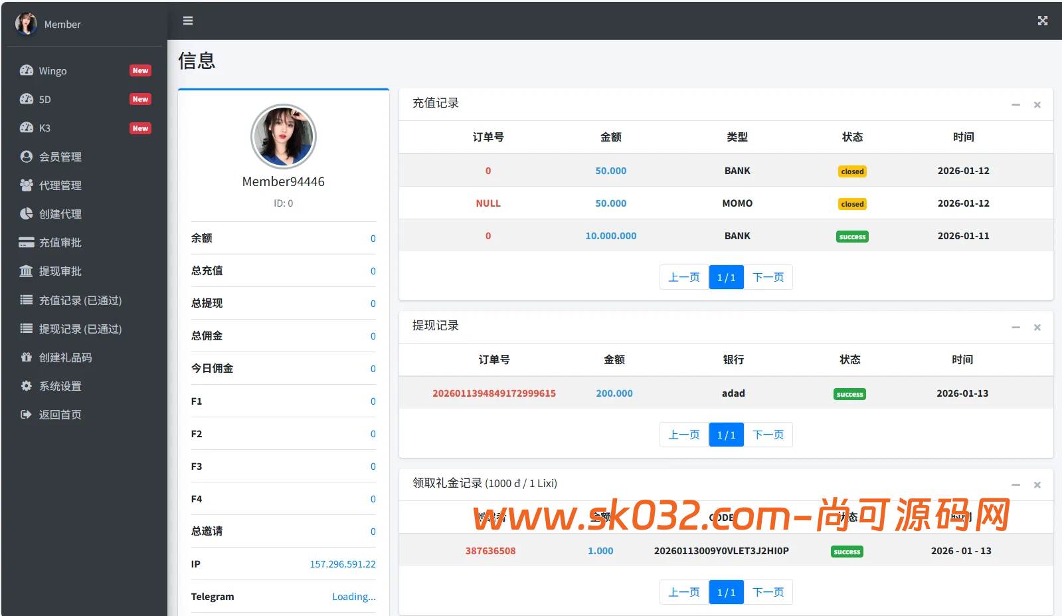Click 上一页 in 提现记录 pagination

(684, 435)
